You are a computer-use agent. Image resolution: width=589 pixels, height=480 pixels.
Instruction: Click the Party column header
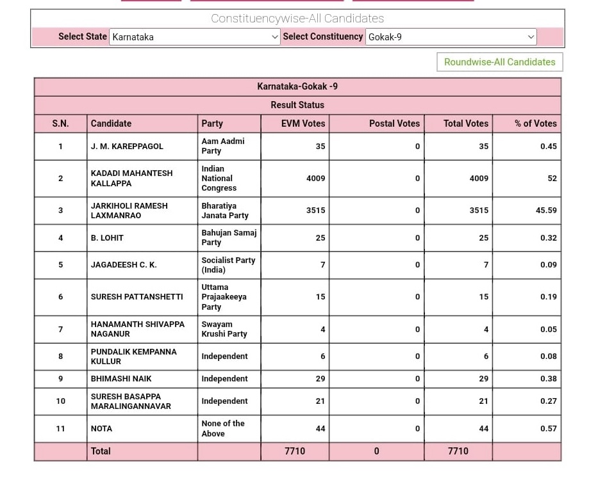[x=212, y=124]
